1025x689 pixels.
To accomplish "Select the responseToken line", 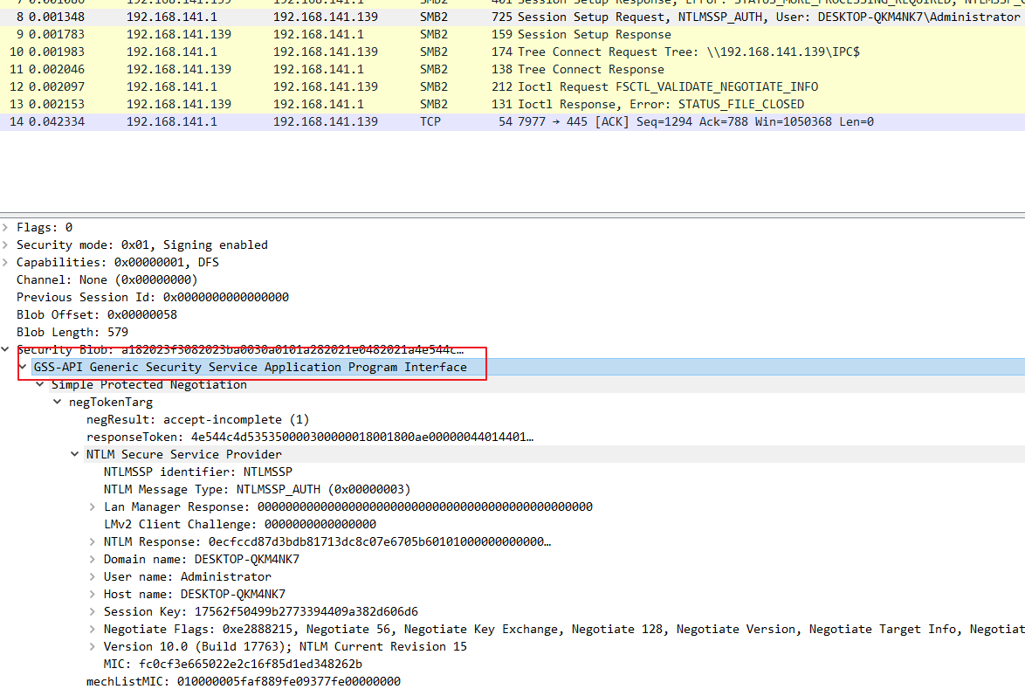I will pos(310,437).
